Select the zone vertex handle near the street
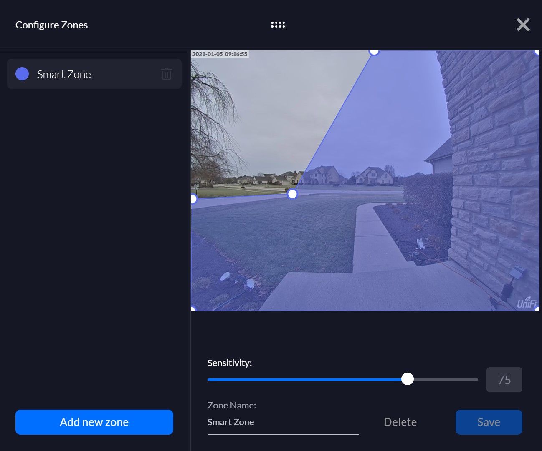 pyautogui.click(x=292, y=194)
